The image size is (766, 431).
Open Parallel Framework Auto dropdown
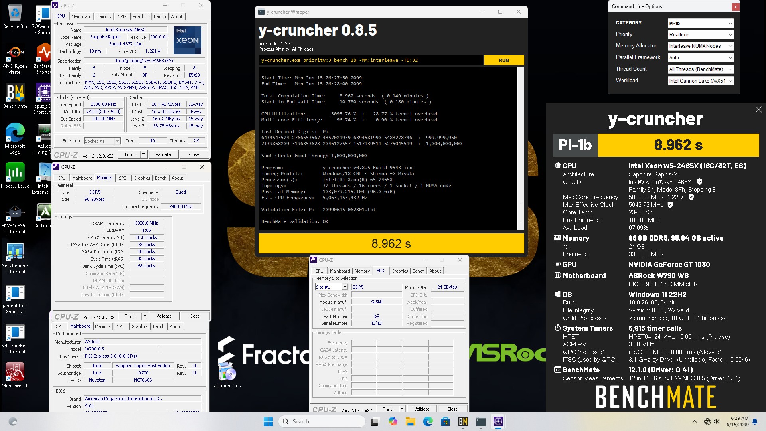[x=701, y=57]
